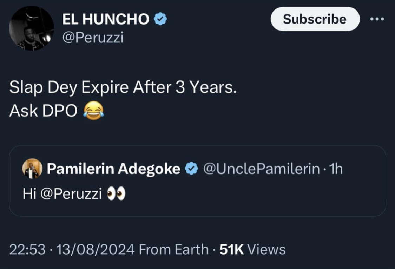The height and width of the screenshot is (269, 395).
Task: Click the Subscribe button
Action: point(315,19)
